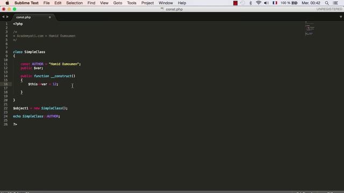Open the Sublime Text application menu

[26, 3]
